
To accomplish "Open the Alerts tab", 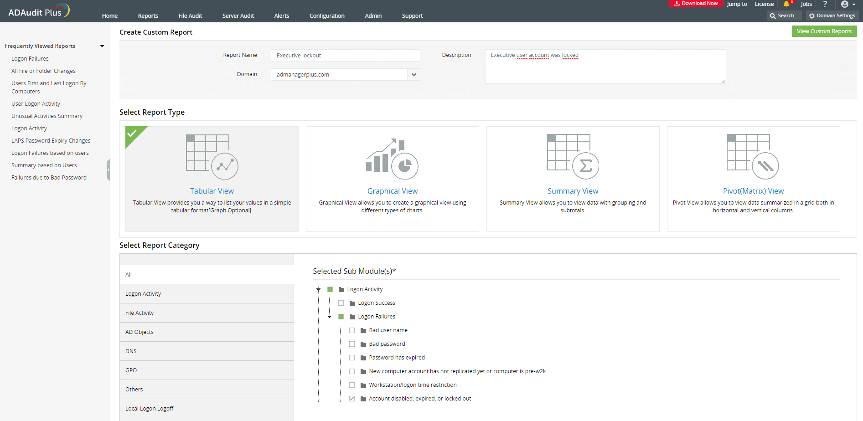I will coord(282,15).
